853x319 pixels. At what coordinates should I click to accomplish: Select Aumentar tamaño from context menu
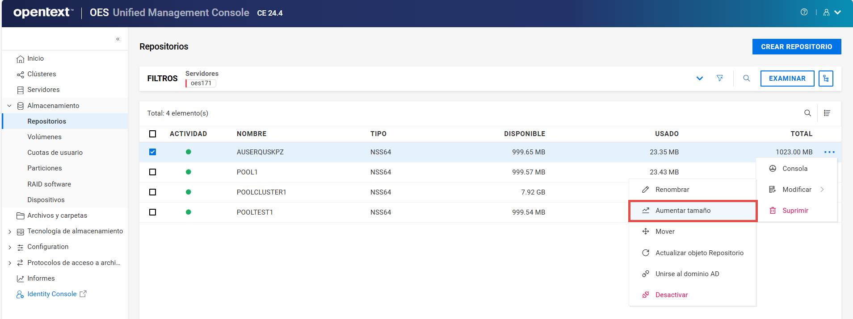pos(683,211)
